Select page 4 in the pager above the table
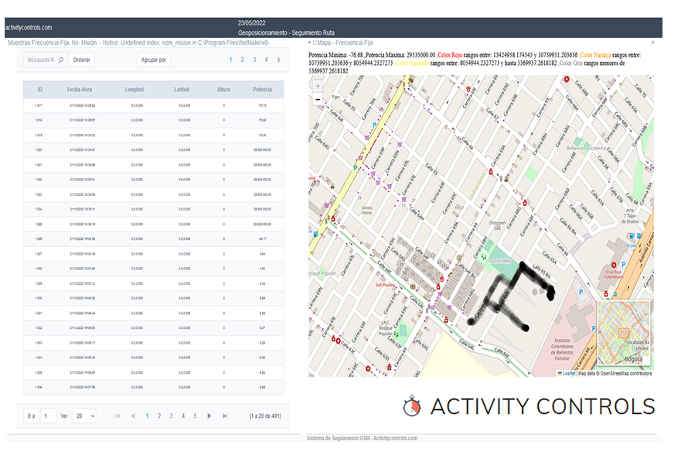This screenshot has height=462, width=688. 267,60
